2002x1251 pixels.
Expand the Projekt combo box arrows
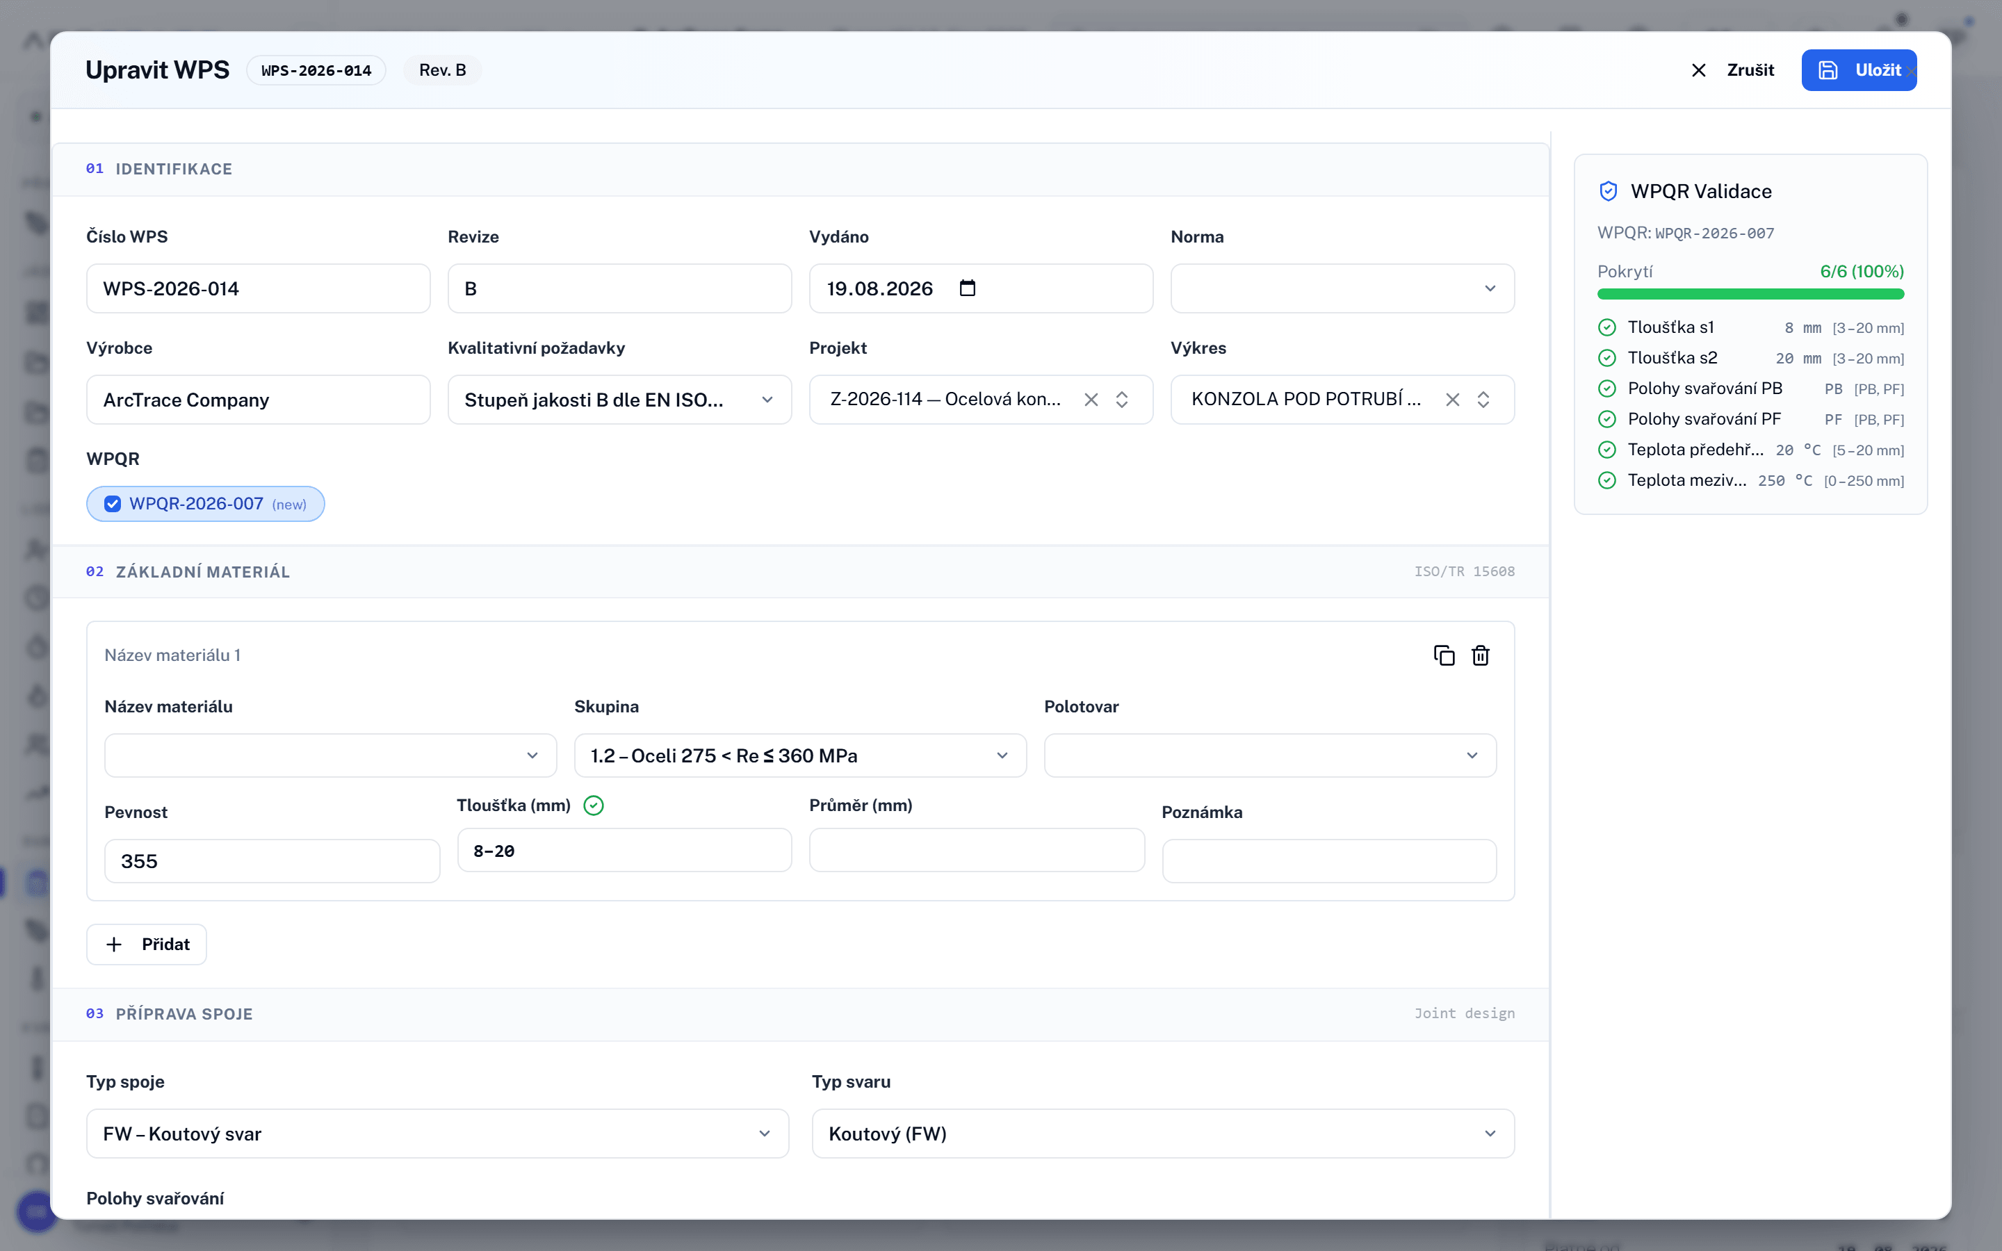coord(1122,400)
